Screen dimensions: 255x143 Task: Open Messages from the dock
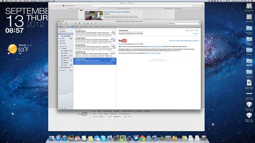click(x=97, y=138)
